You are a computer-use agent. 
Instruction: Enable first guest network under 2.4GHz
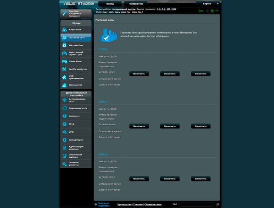[x=139, y=74]
